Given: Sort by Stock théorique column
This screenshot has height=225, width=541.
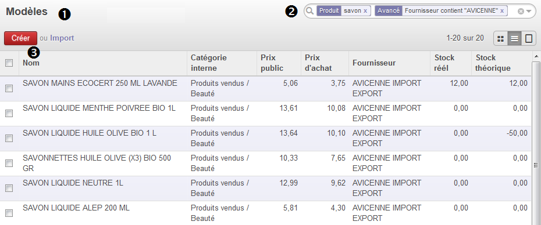Looking at the screenshot, I should (x=493, y=63).
